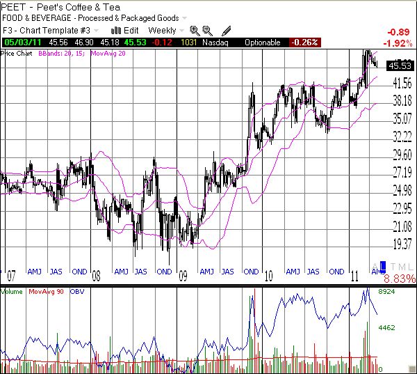The height and width of the screenshot is (374, 417).
Task: Click the 29.60 price axis label
Action: click(402, 155)
